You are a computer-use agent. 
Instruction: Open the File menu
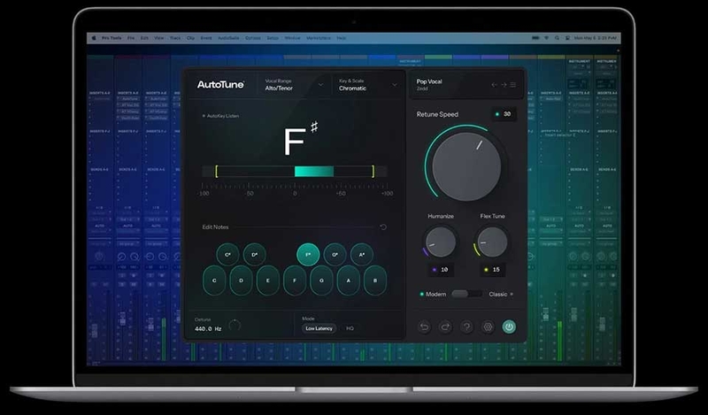coord(131,38)
